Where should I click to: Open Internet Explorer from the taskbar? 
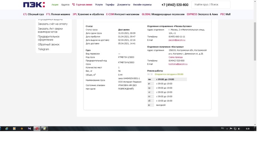click(x=7, y=128)
